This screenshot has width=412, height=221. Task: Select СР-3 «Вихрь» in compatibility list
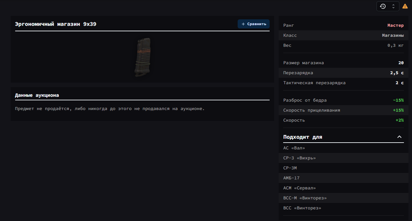[x=299, y=158]
